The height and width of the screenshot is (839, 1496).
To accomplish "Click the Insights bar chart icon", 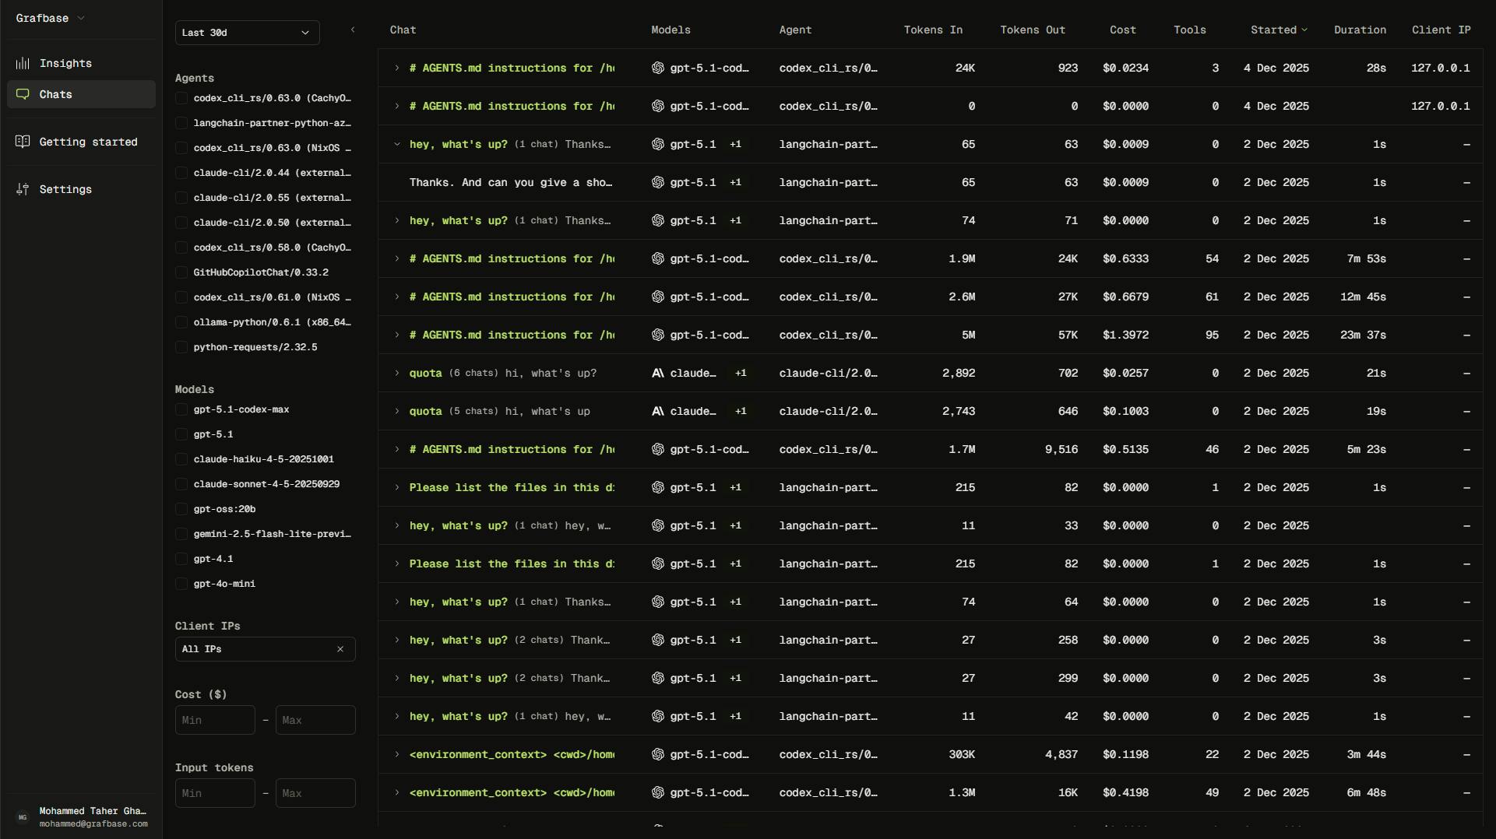I will tap(23, 63).
